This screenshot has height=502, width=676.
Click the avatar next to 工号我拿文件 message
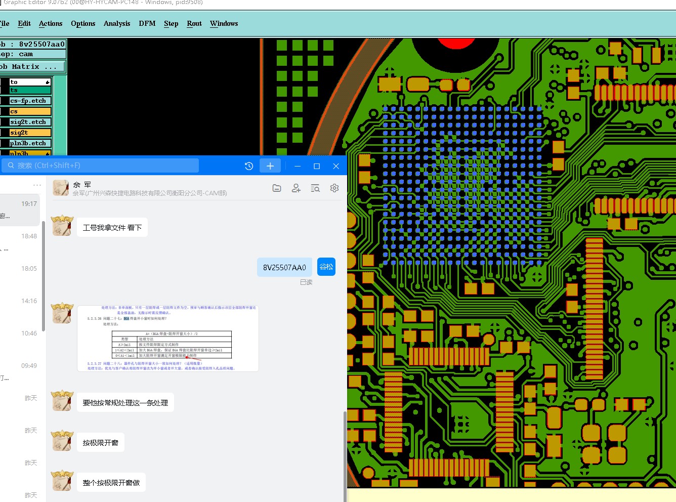[62, 226]
